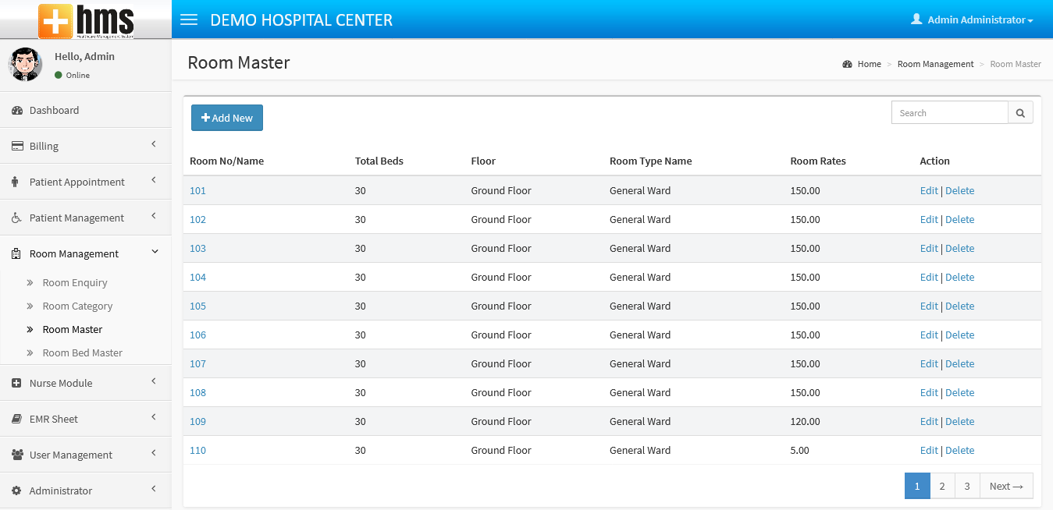Go to page 2 of results
Image resolution: width=1053 pixels, height=510 pixels.
tap(942, 486)
